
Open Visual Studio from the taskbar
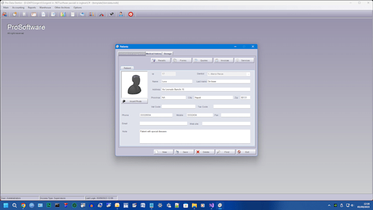click(x=212, y=206)
